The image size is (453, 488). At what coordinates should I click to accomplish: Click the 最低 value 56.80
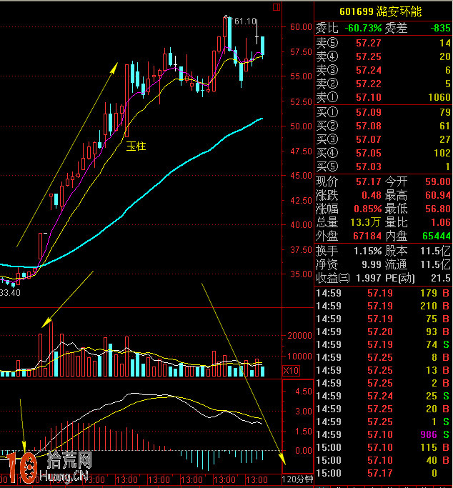[x=438, y=209]
